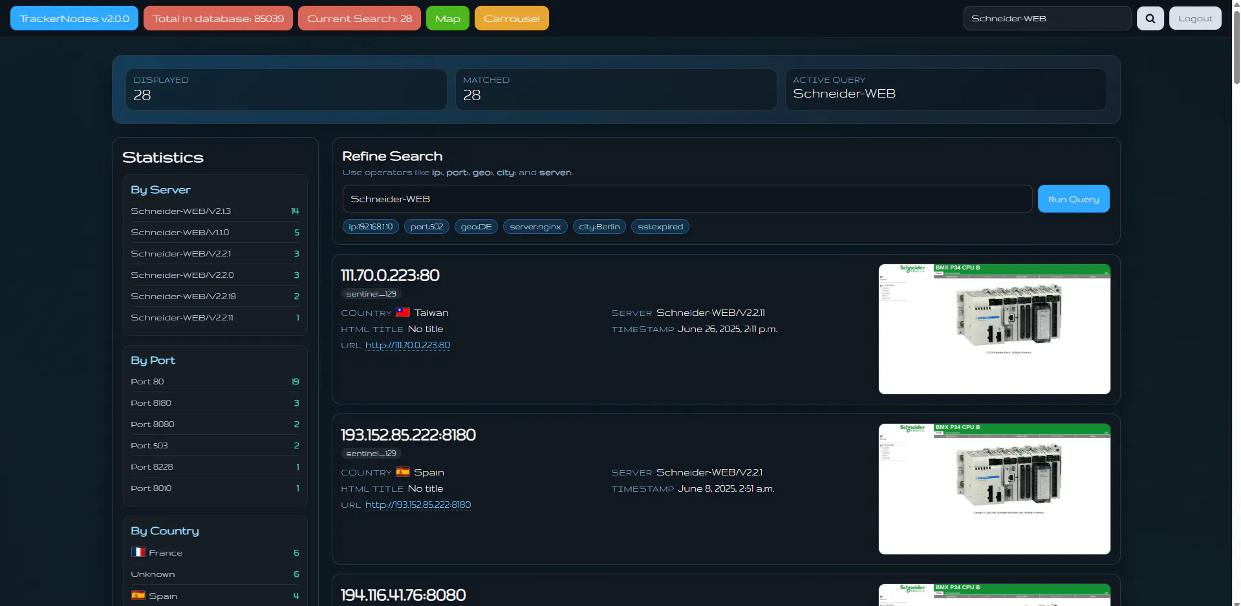
Task: Filter by Port 8080 row
Action: pyautogui.click(x=215, y=424)
